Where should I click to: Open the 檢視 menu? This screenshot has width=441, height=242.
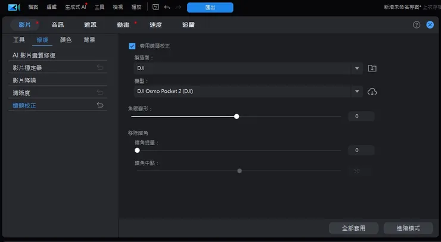point(118,7)
